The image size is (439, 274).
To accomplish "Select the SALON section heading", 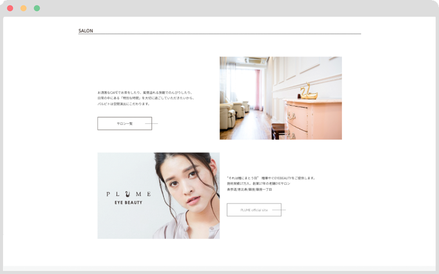I will point(86,31).
